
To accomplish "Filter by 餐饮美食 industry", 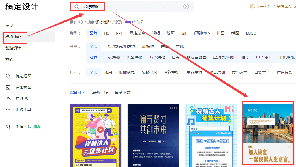I will [x=172, y=72].
